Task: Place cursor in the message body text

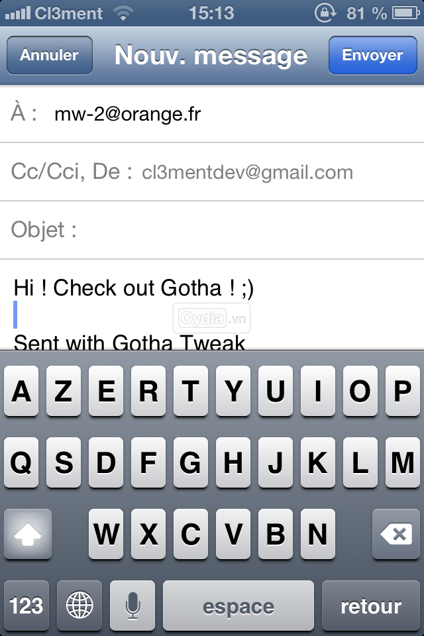Action: pyautogui.click(x=133, y=288)
